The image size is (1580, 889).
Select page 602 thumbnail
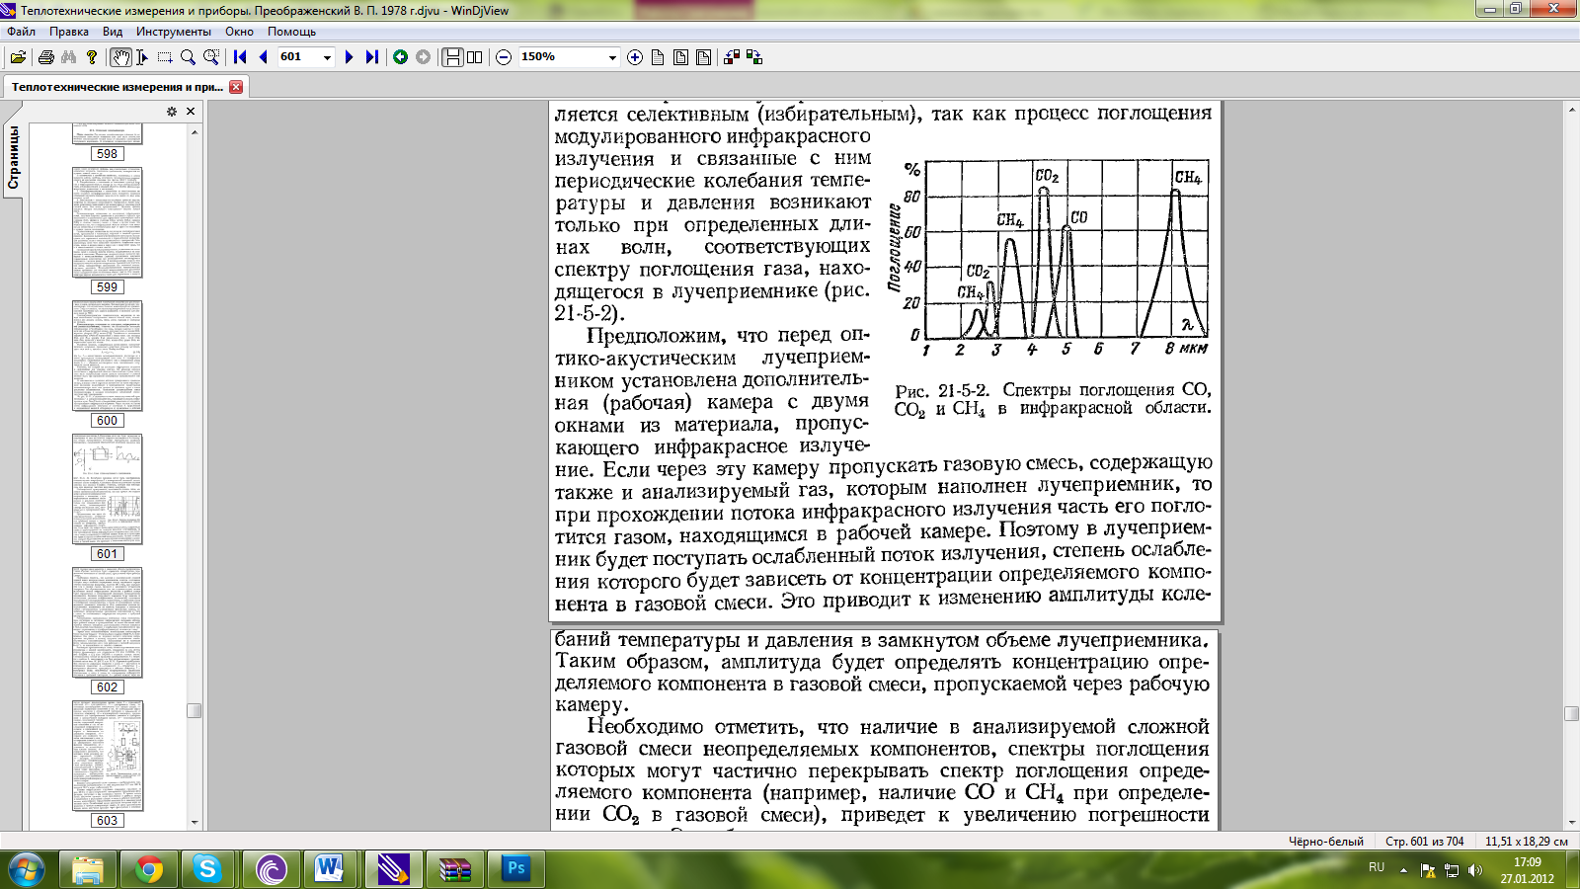click(x=108, y=622)
